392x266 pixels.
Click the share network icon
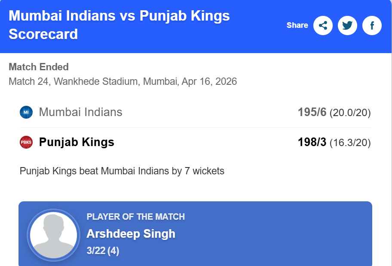[x=323, y=26]
